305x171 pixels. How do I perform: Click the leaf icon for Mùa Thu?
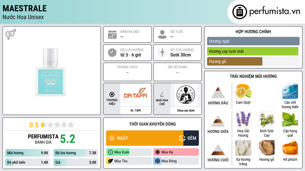point(111,161)
